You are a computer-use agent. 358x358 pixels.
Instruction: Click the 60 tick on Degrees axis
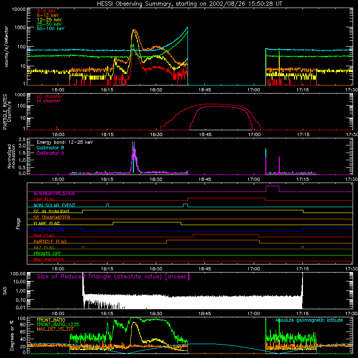click(23, 332)
